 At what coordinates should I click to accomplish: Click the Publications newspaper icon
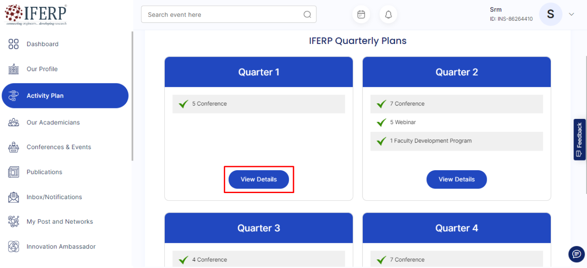click(x=13, y=172)
